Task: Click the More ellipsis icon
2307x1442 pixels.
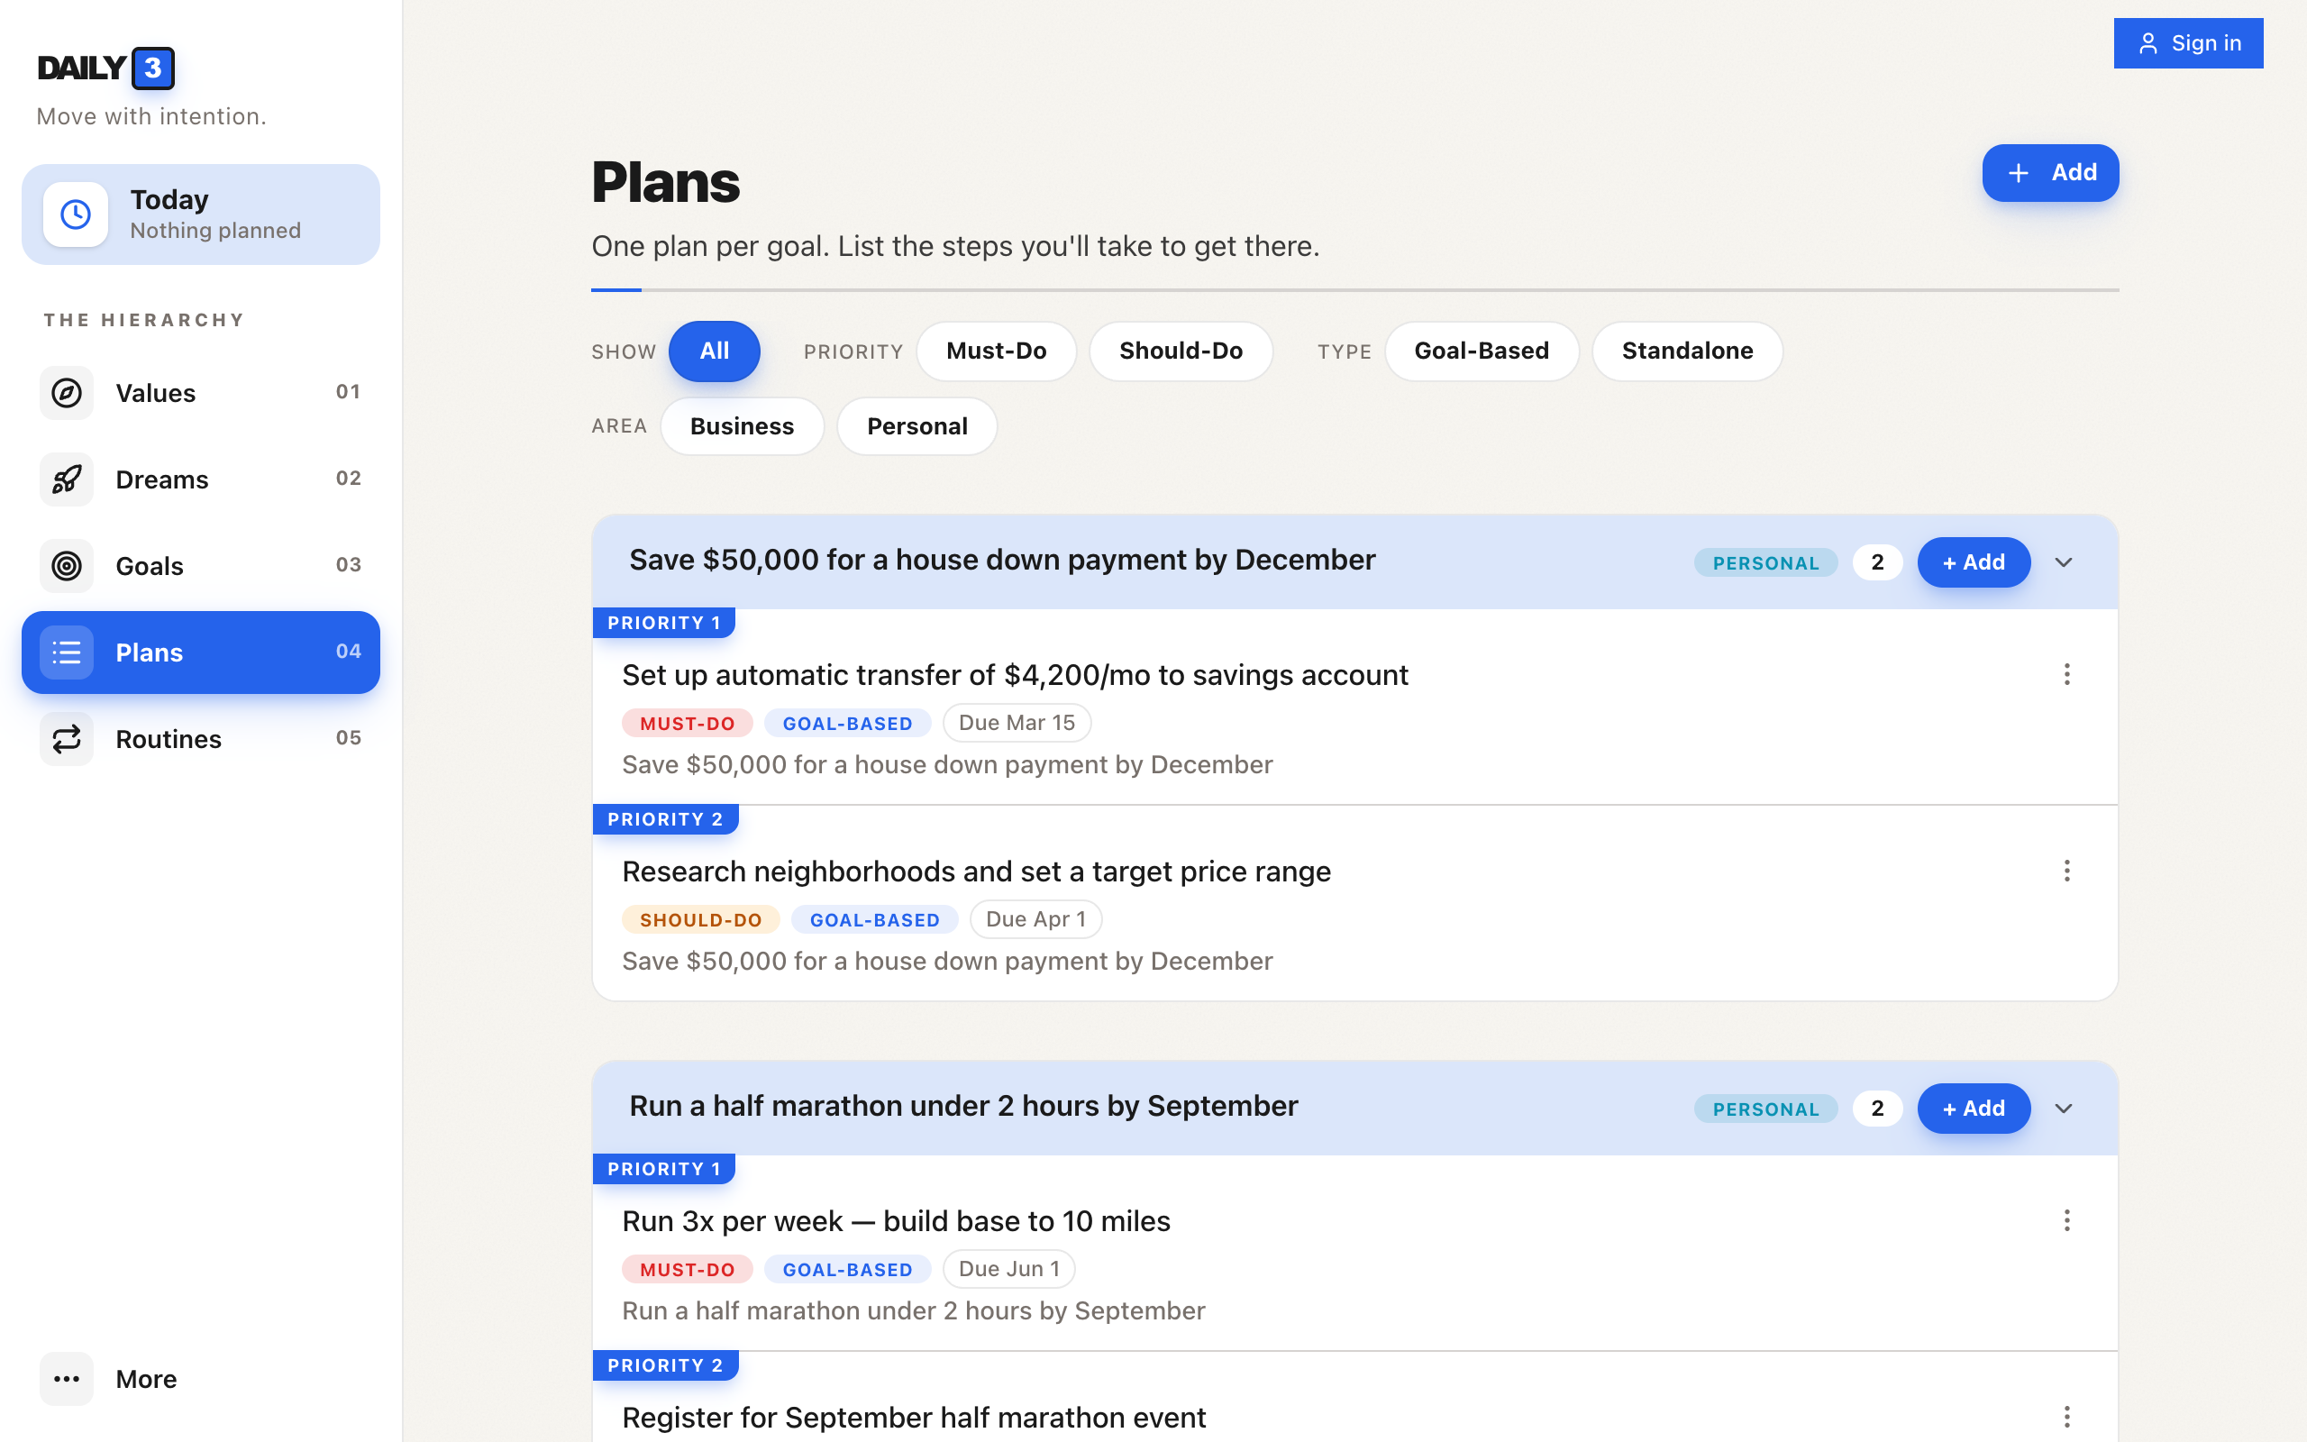Action: pos(67,1379)
